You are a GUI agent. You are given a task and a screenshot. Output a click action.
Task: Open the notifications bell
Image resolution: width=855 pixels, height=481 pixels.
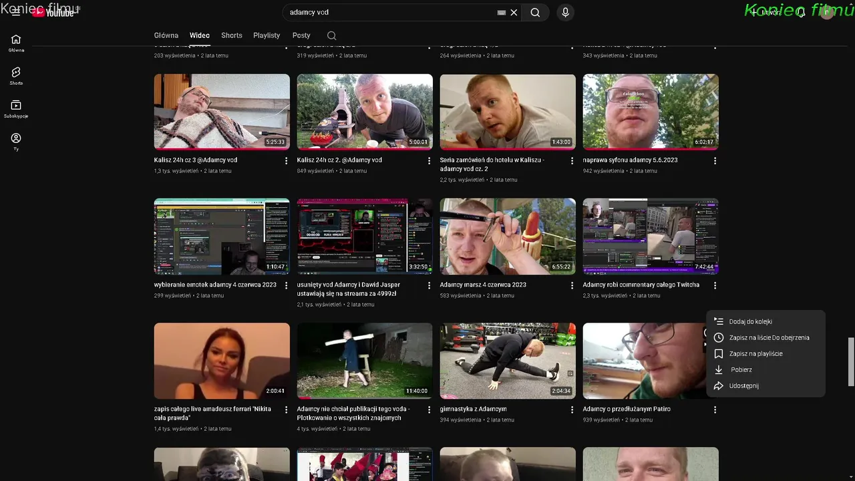801,12
